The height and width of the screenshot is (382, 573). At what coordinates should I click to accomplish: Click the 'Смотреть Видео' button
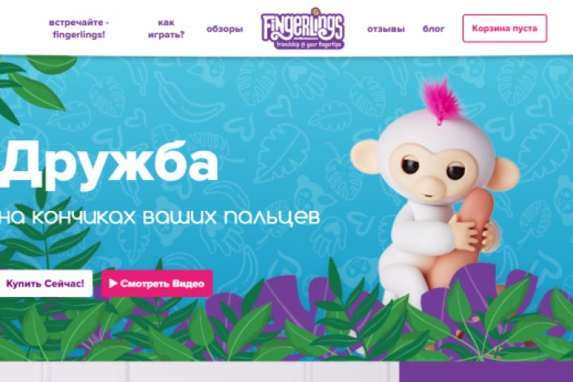click(157, 283)
